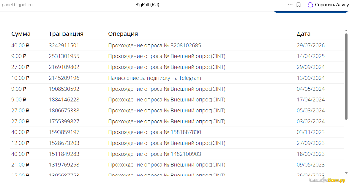Click the blue button at top right
349x186 pixels.
(x=311, y=12)
